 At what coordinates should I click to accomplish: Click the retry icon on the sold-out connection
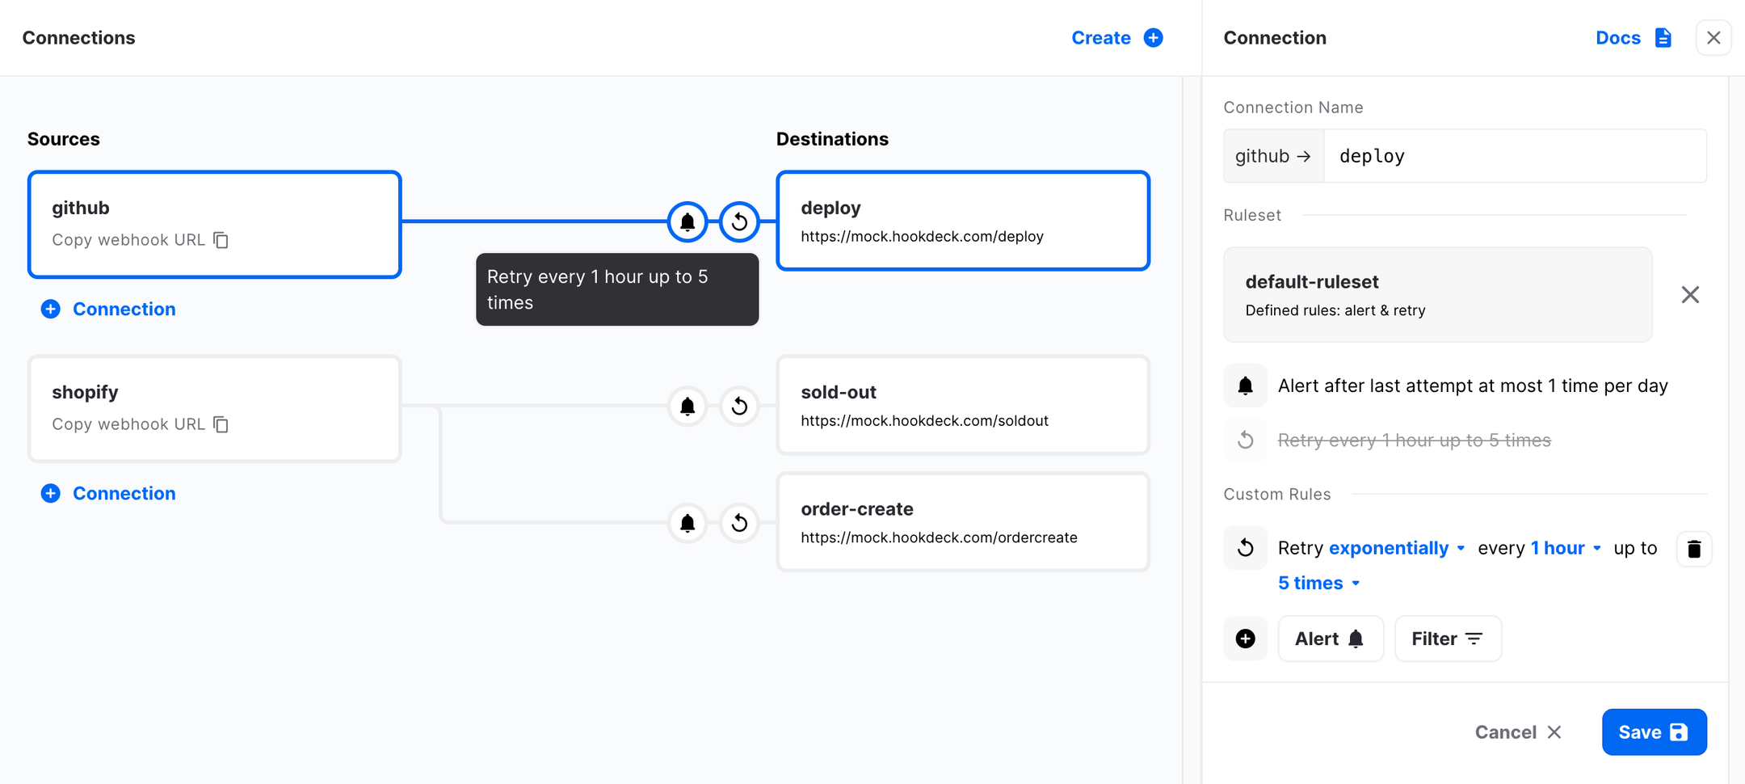pos(739,407)
